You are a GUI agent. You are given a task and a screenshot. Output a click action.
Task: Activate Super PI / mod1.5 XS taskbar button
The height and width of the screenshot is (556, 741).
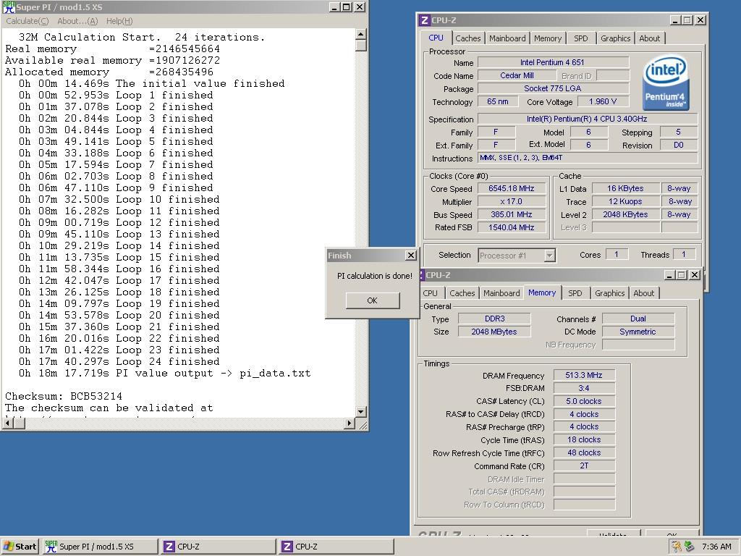click(x=100, y=547)
